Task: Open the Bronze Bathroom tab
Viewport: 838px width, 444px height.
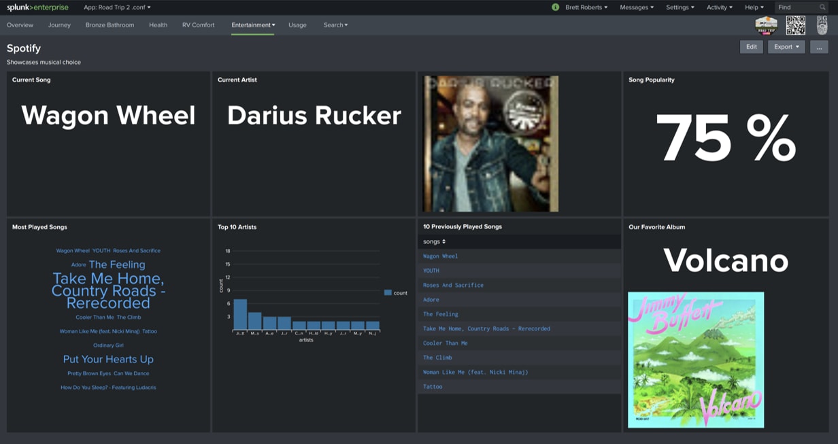Action: (x=110, y=25)
